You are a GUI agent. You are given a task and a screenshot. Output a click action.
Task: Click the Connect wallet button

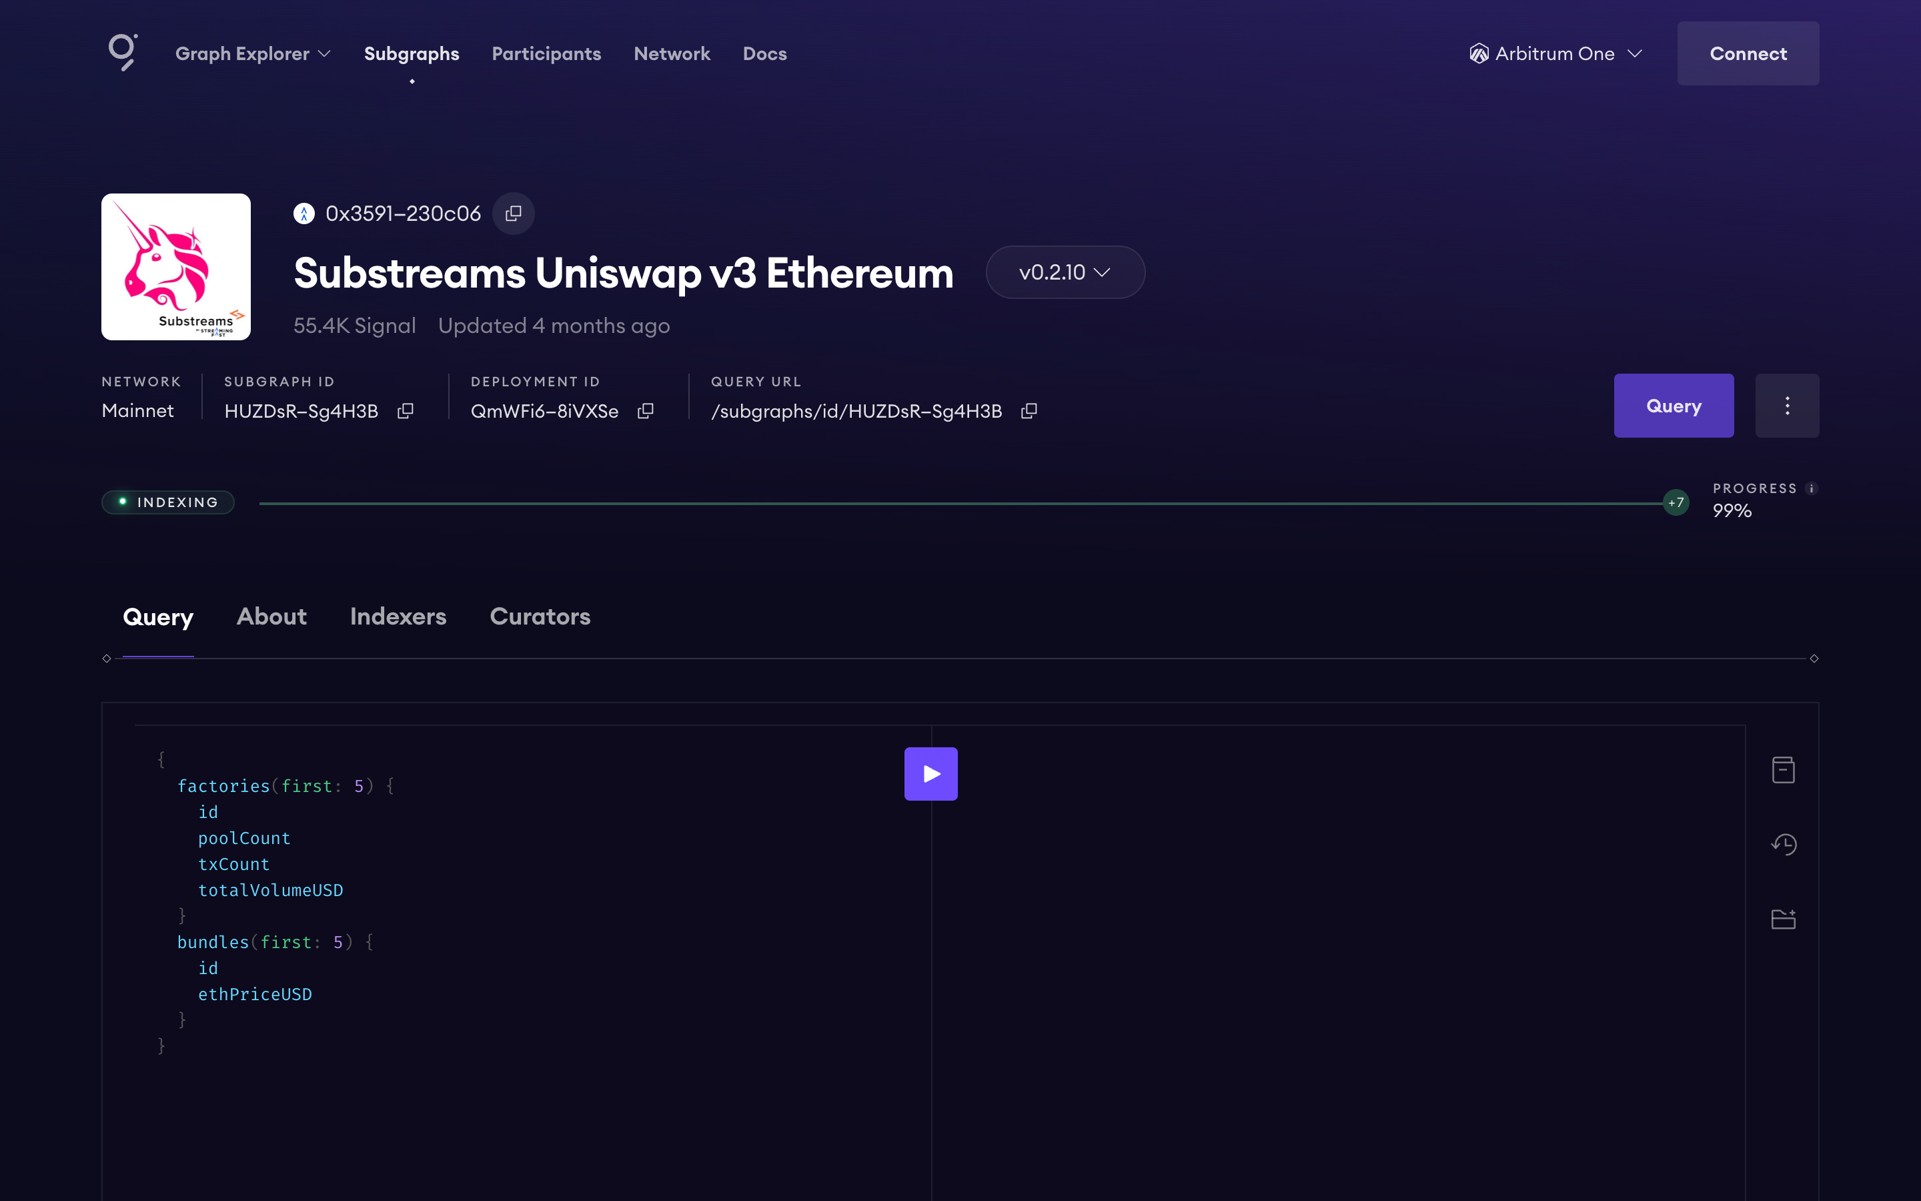[x=1747, y=53]
